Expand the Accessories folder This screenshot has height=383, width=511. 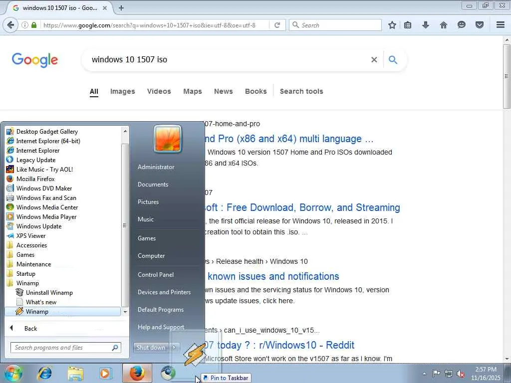click(x=31, y=245)
